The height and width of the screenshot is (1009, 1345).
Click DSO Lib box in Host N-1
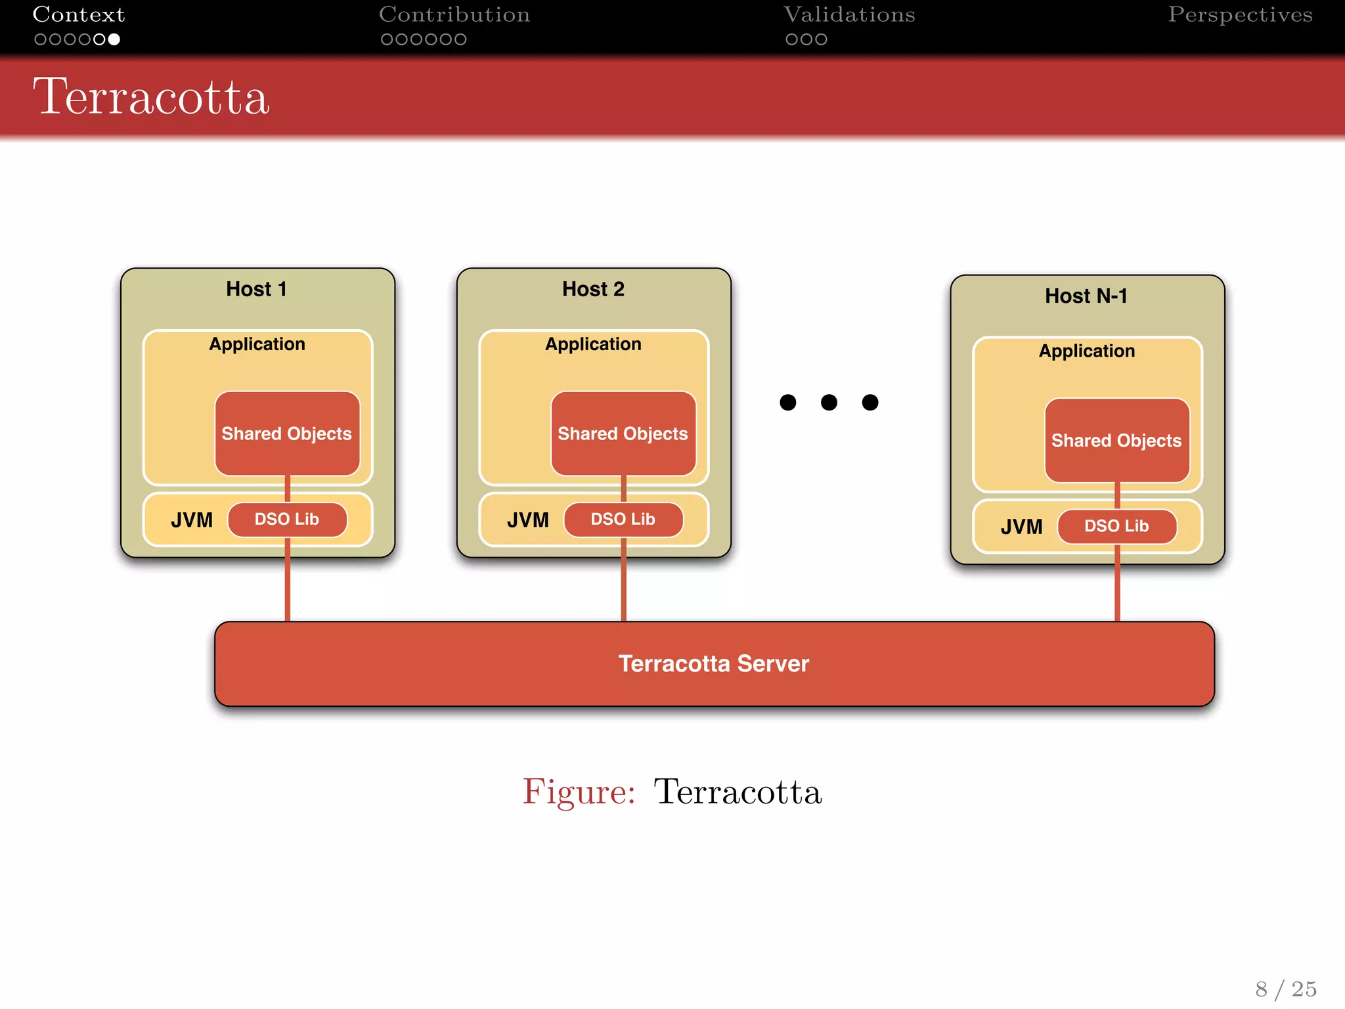(x=1117, y=526)
